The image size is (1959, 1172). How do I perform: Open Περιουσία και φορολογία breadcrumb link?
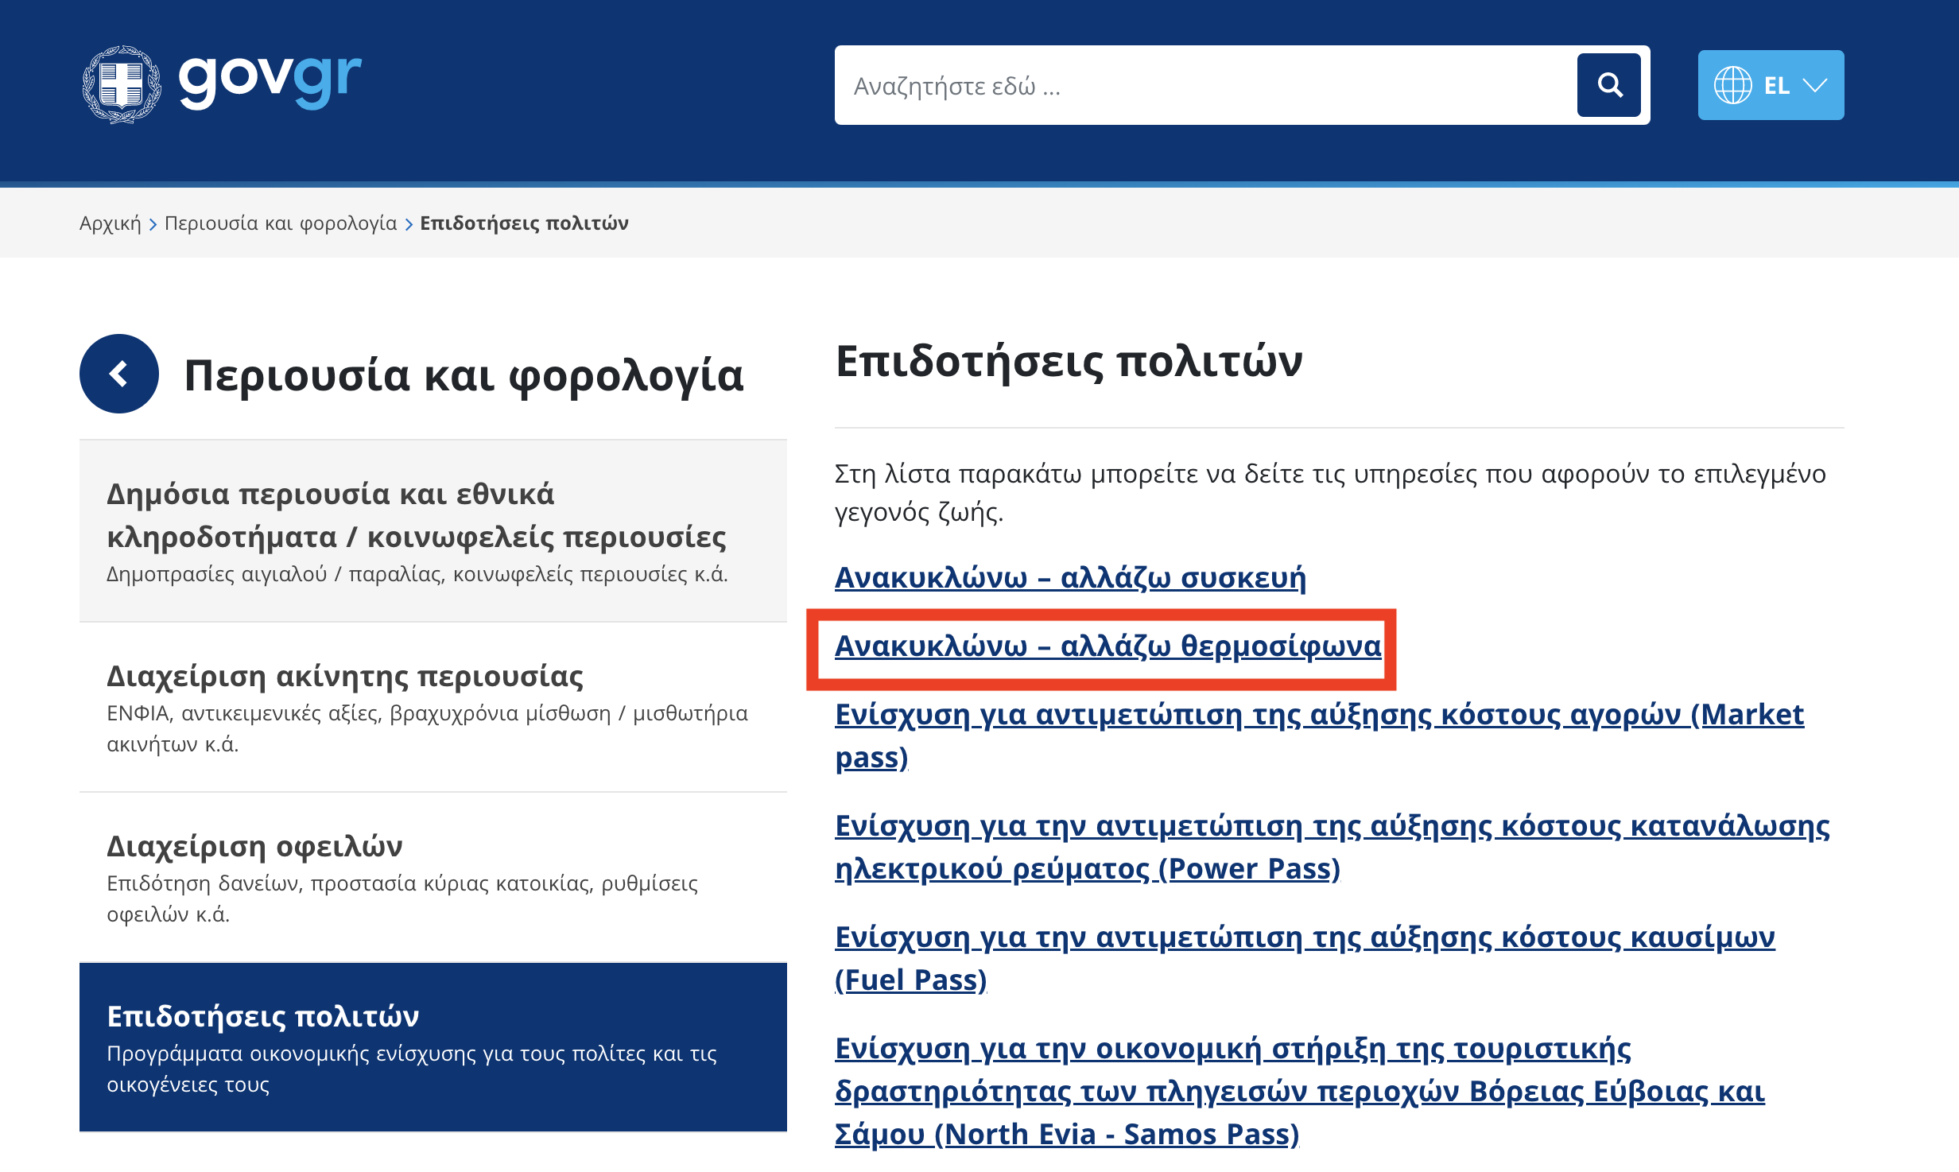(x=281, y=223)
